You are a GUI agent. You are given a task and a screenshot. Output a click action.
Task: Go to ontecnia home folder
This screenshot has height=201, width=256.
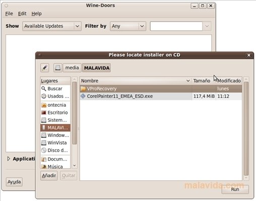click(55, 105)
